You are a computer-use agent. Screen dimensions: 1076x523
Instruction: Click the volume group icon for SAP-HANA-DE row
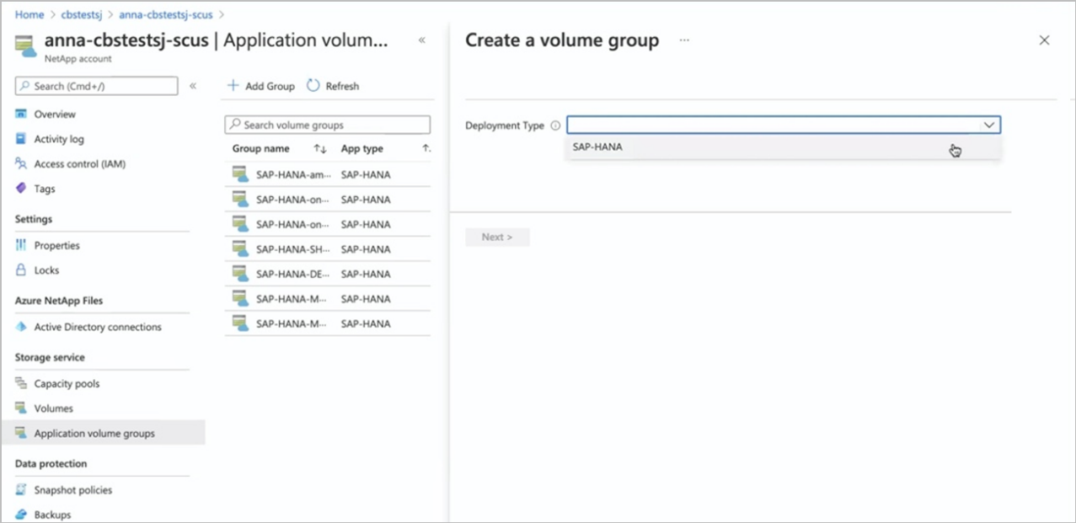(x=241, y=274)
